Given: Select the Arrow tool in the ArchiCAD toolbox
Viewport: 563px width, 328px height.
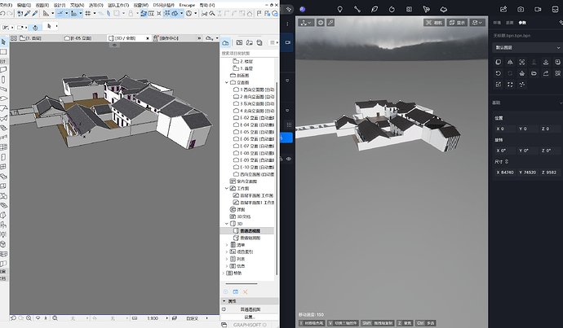Looking at the screenshot, I should click(4, 41).
